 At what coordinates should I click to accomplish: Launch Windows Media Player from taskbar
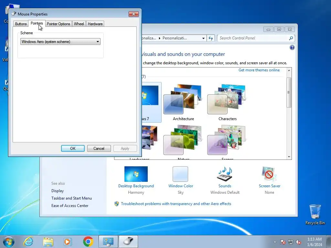coord(68,242)
